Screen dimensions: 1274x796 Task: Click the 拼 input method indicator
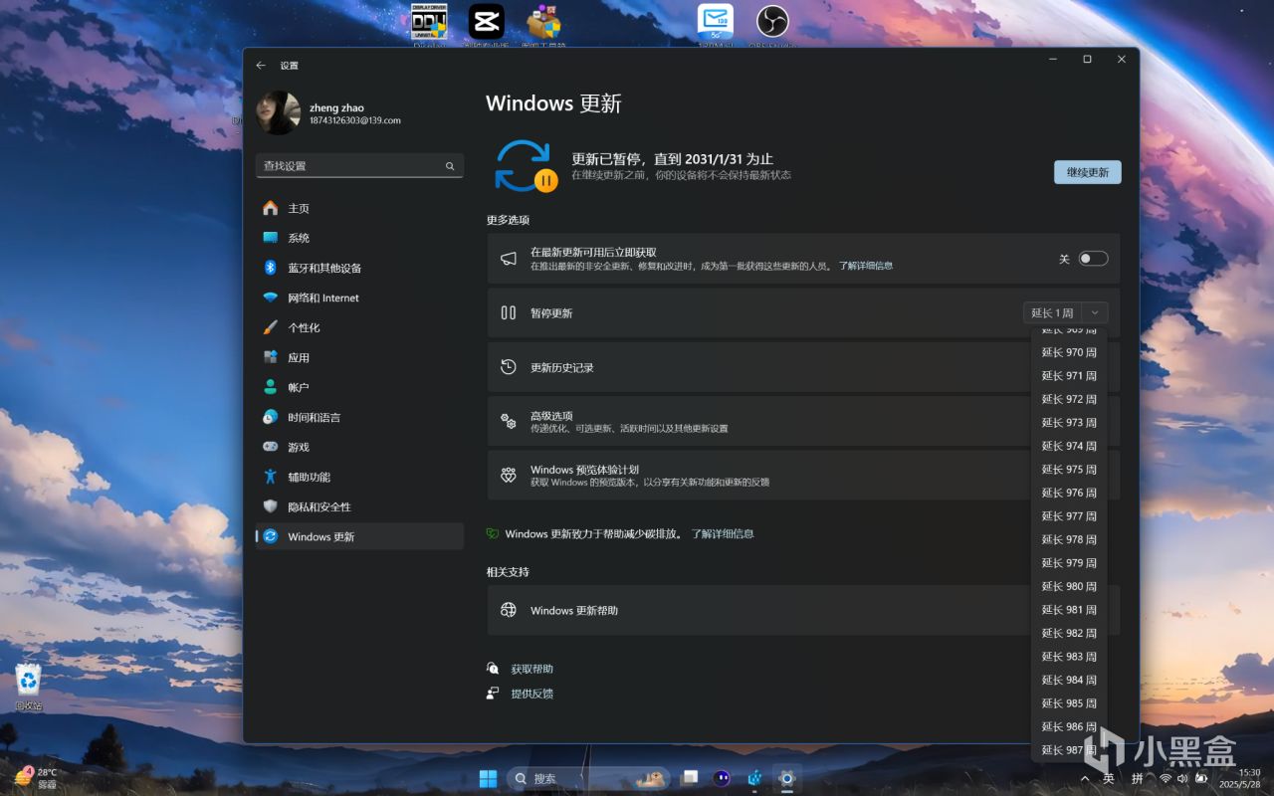click(x=1138, y=778)
